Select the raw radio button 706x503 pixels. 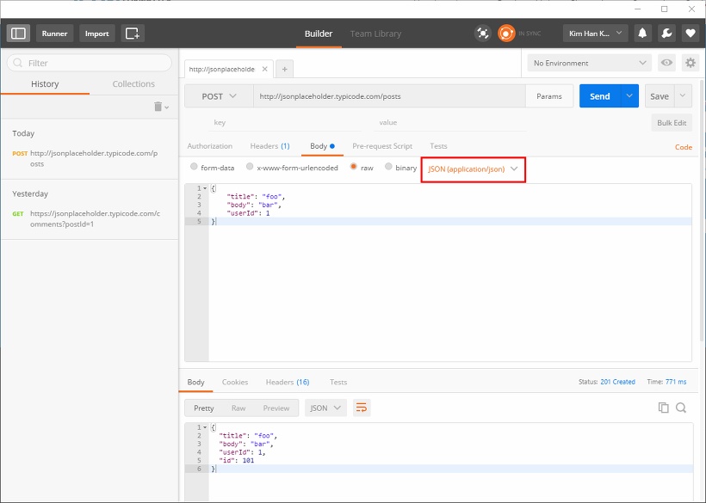[354, 167]
